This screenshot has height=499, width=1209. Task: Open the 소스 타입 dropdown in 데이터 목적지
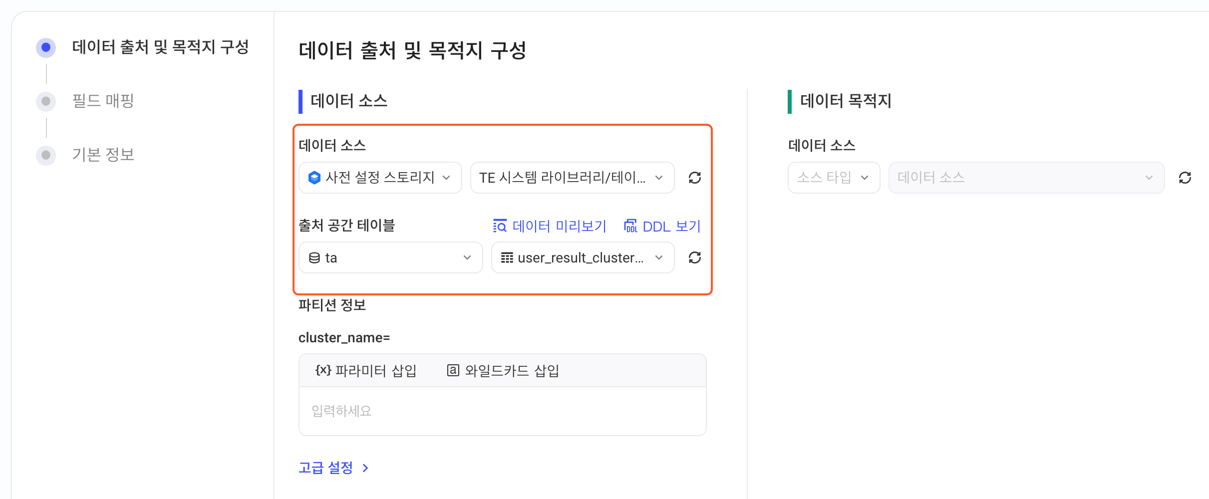[x=834, y=178]
